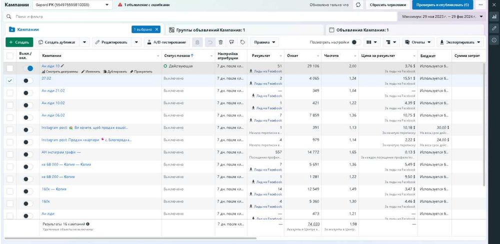This screenshot has width=500, height=244.
Task: Click Сбросить черновики button
Action: tap(388, 5)
